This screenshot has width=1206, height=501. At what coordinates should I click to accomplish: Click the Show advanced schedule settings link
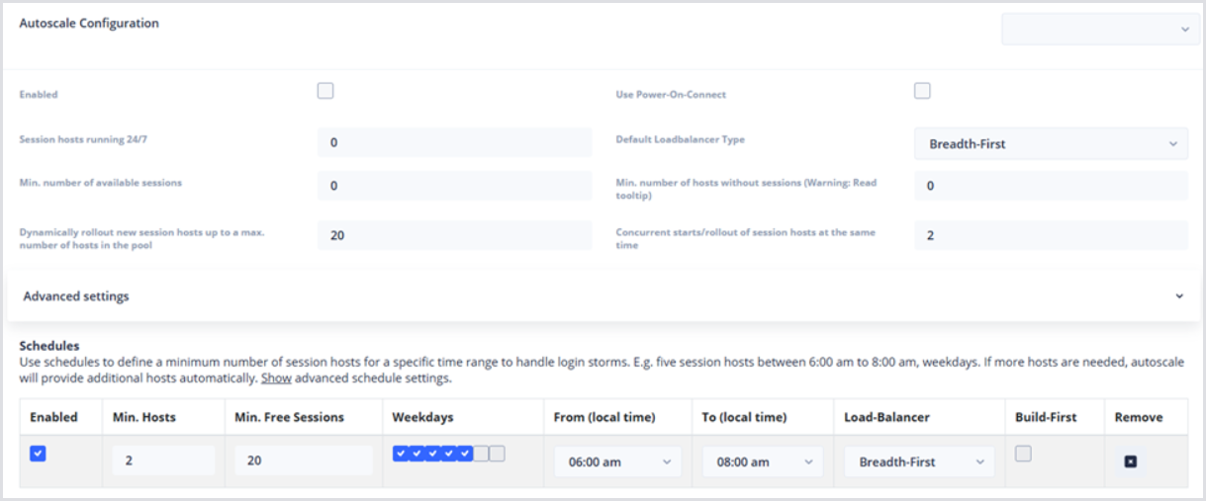pos(275,378)
